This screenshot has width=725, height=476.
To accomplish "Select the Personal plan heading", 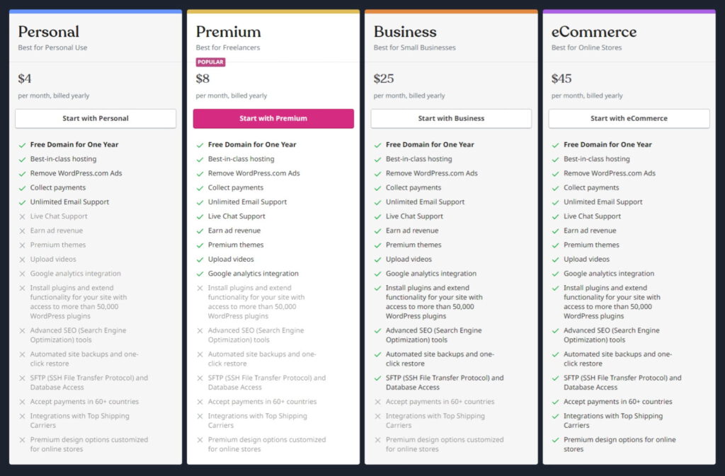I will pyautogui.click(x=49, y=32).
